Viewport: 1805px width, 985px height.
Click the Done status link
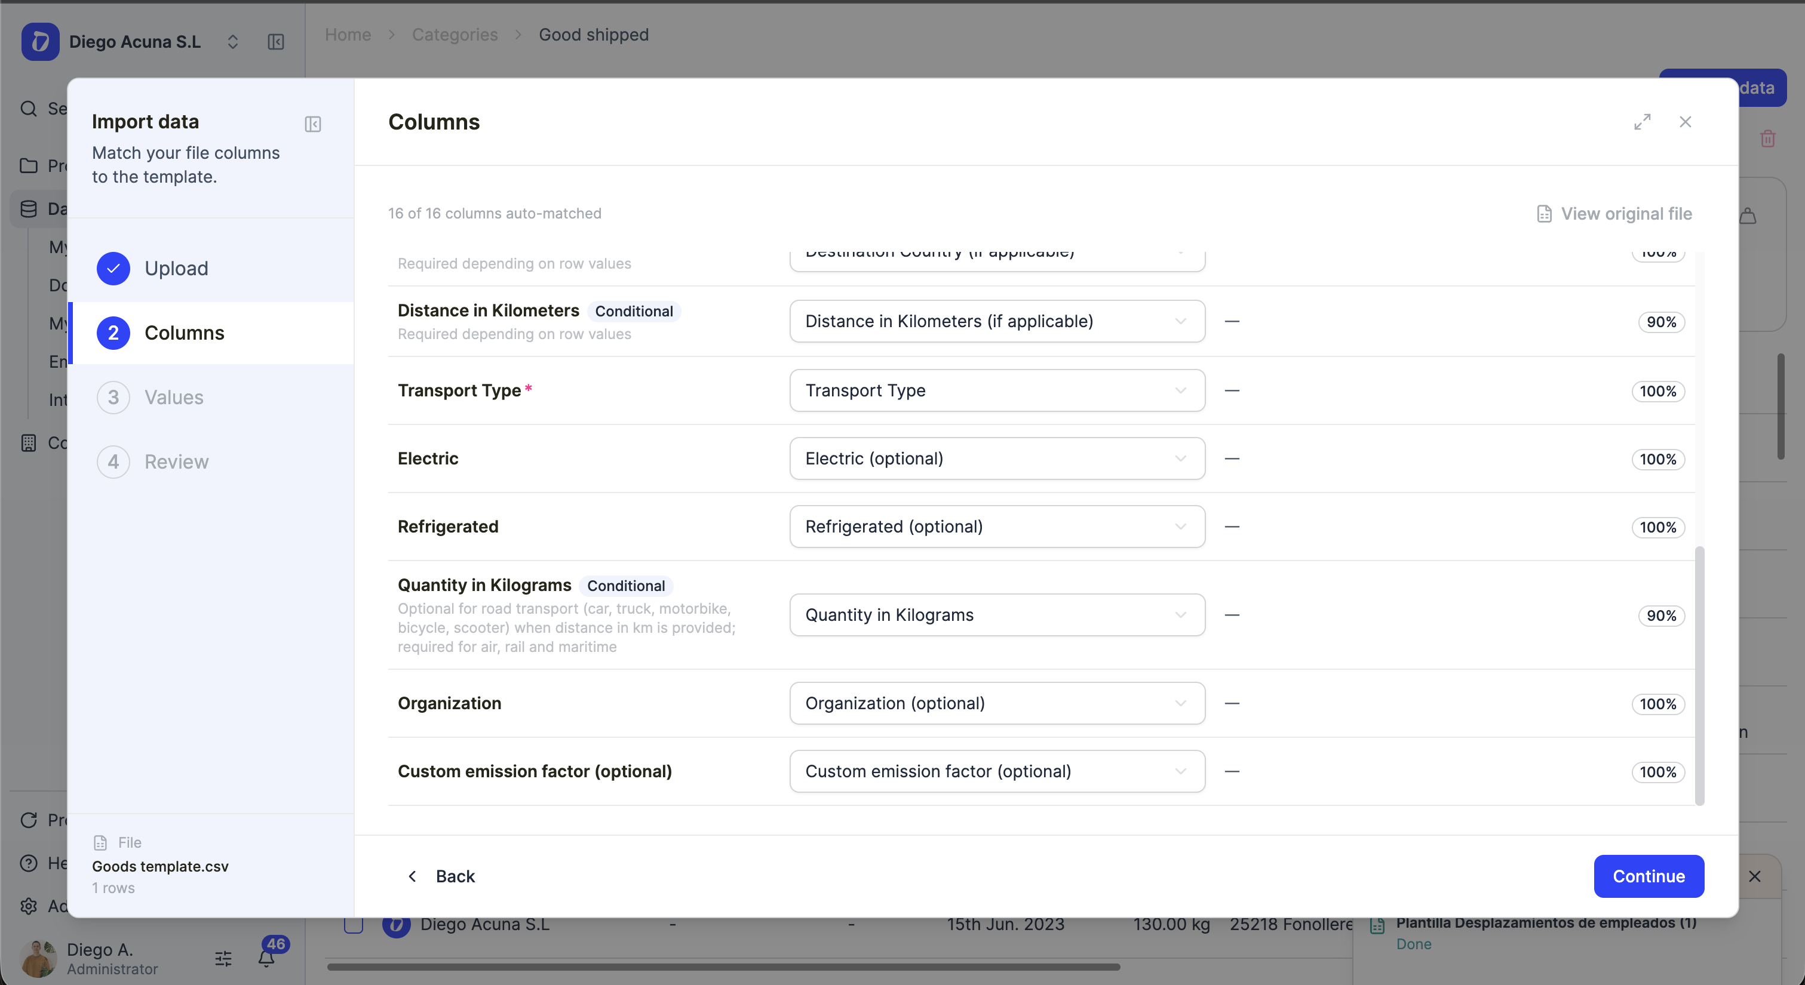coord(1414,944)
